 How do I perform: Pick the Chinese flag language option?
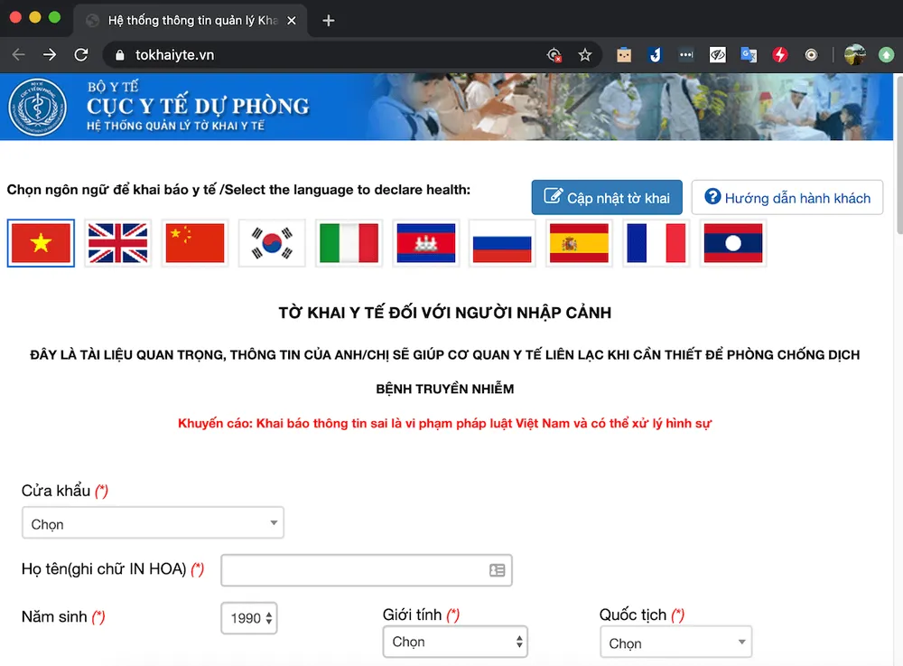pyautogui.click(x=195, y=243)
